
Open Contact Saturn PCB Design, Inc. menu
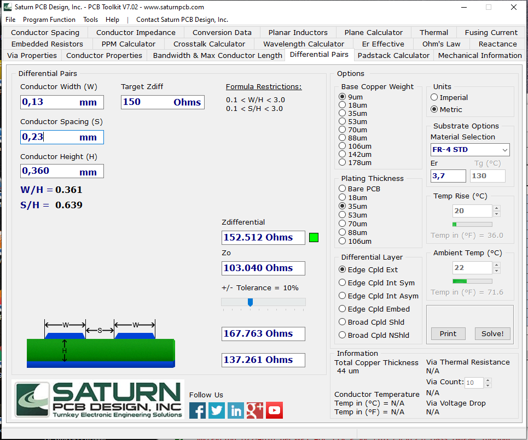182,20
